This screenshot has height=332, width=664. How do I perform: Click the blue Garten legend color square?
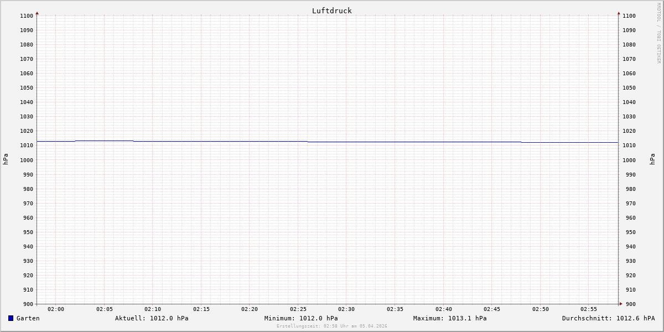pos(11,318)
